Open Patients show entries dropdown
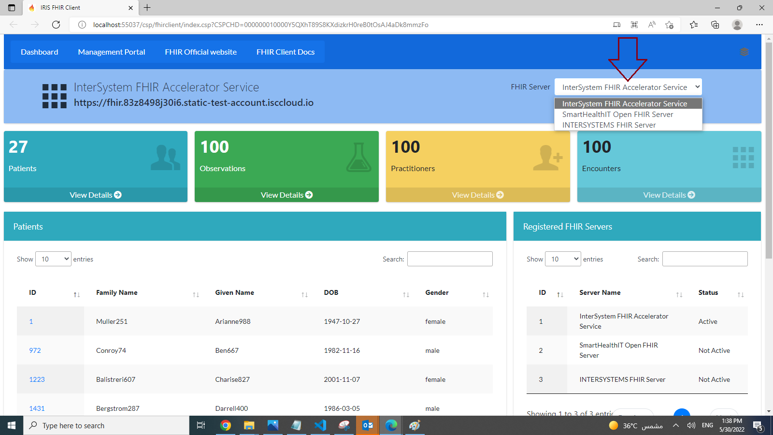773x435 pixels. (x=53, y=259)
